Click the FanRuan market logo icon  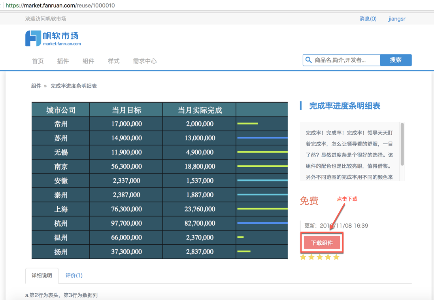coord(33,38)
